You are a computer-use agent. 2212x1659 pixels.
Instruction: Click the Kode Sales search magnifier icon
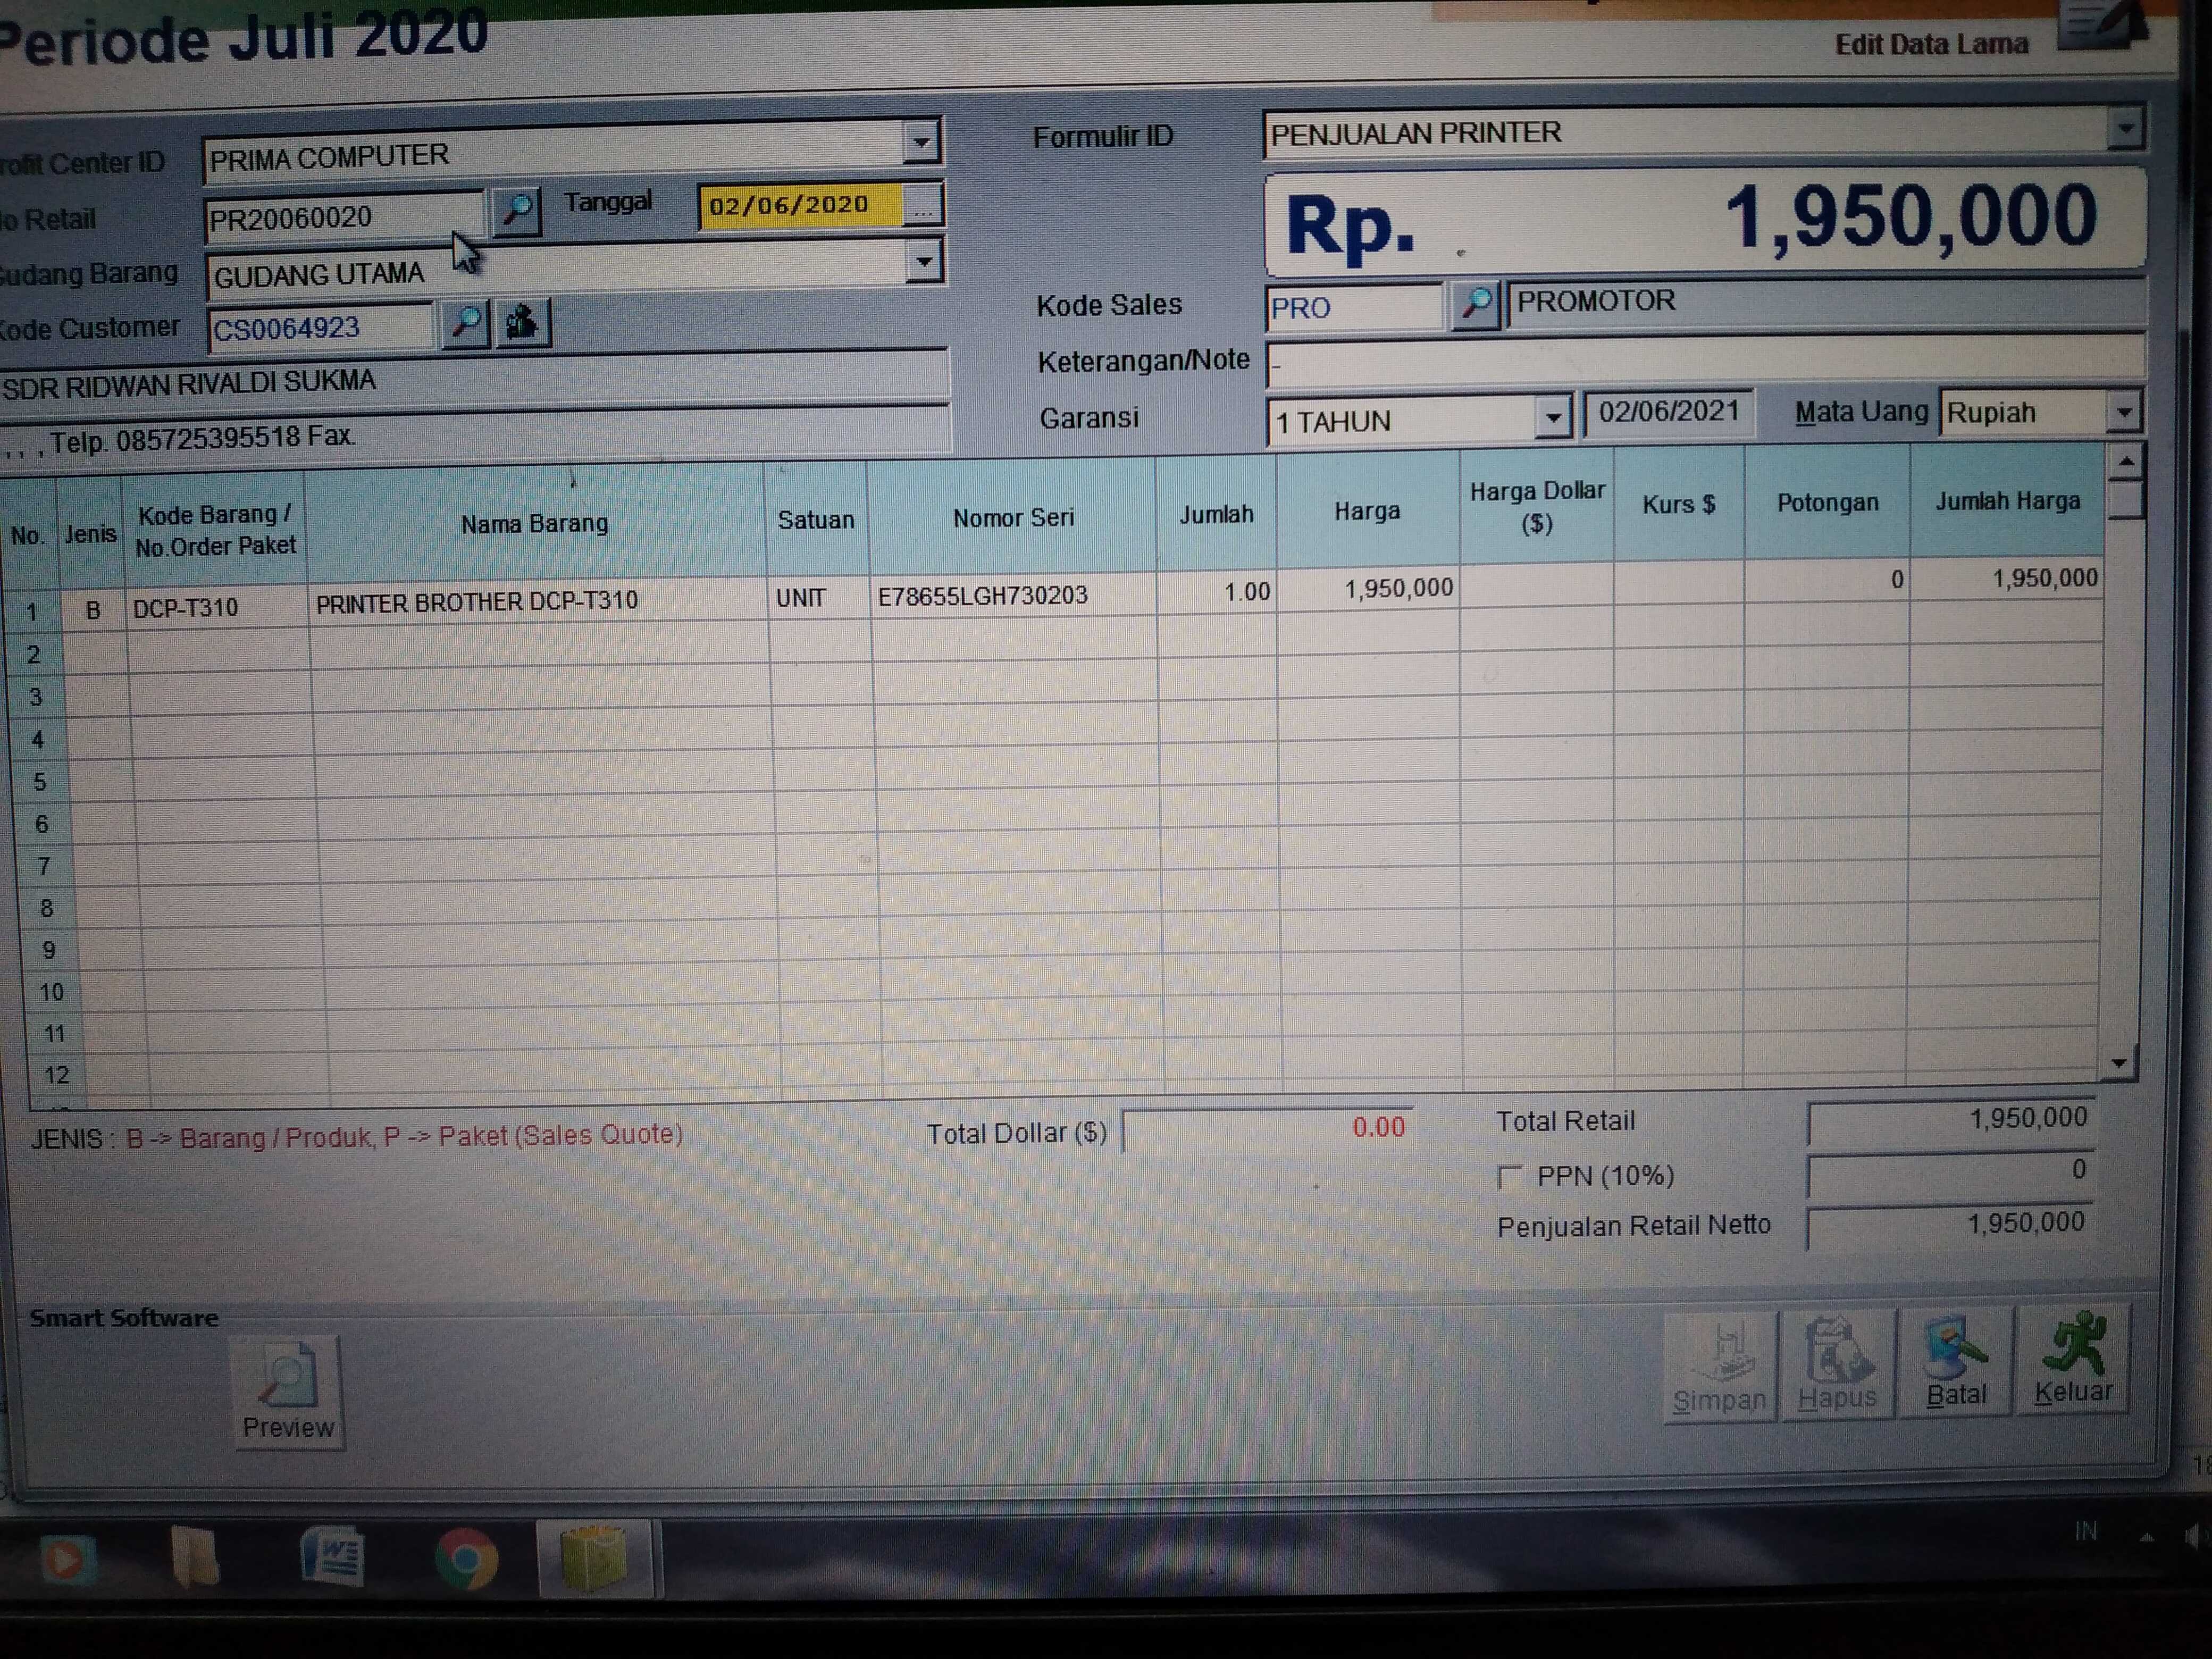pos(1475,303)
